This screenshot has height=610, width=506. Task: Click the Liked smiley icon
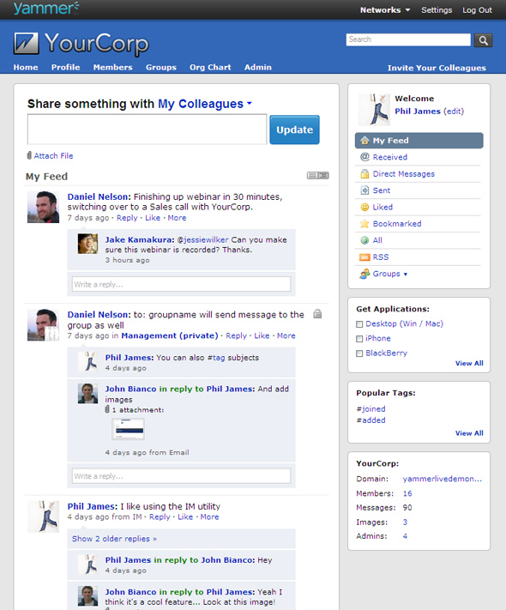(x=364, y=207)
